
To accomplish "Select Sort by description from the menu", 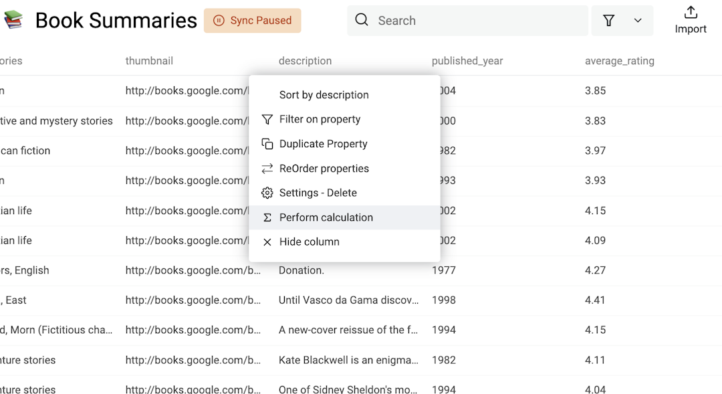I will coord(324,94).
